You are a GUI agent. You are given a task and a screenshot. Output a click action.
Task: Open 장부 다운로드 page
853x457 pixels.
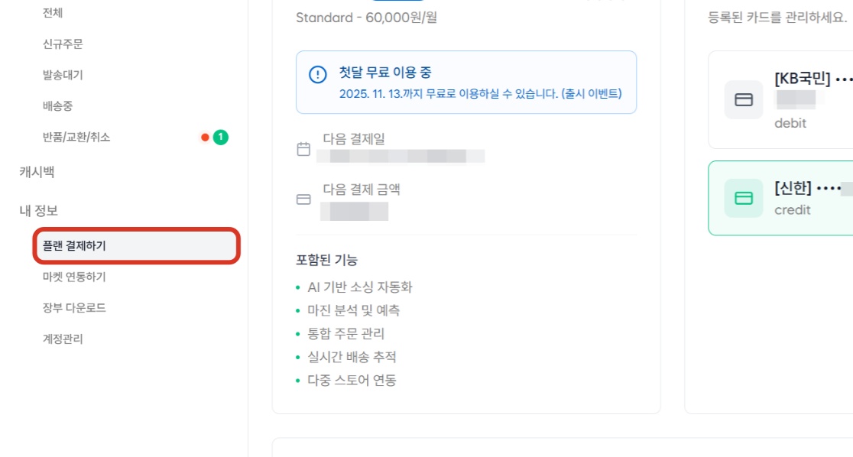pos(74,308)
